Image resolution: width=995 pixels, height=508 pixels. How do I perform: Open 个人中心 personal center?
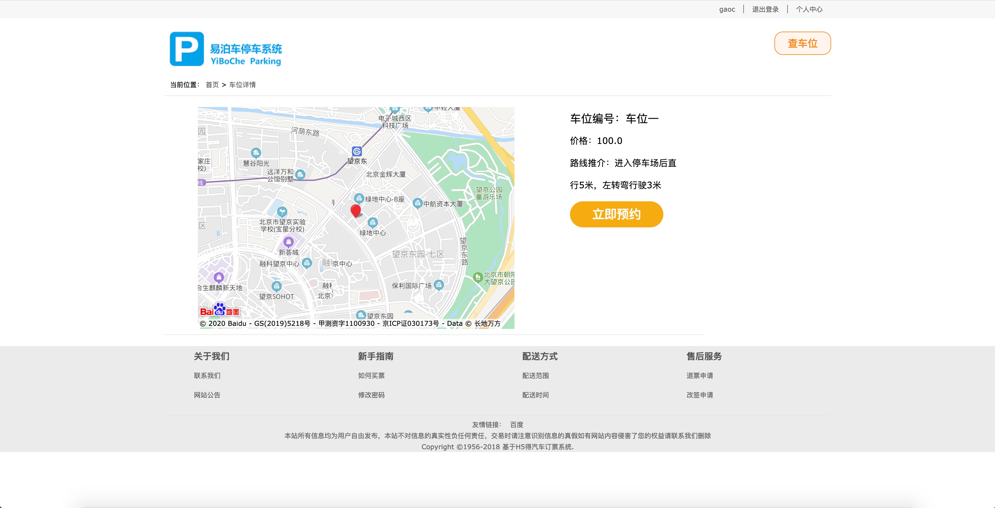point(809,9)
